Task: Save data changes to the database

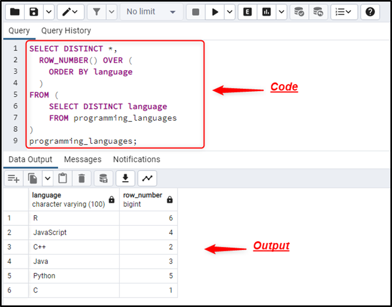Action: pos(103,178)
